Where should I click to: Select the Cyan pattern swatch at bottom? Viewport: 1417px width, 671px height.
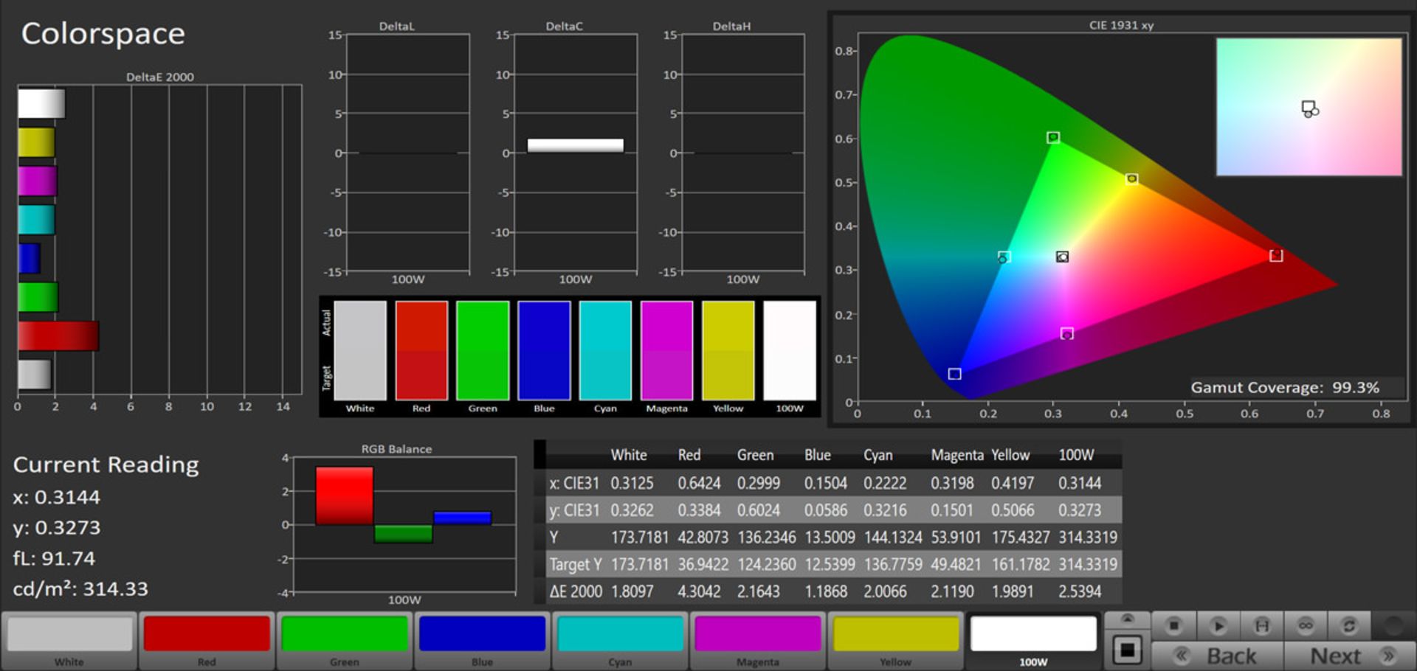pyautogui.click(x=620, y=635)
